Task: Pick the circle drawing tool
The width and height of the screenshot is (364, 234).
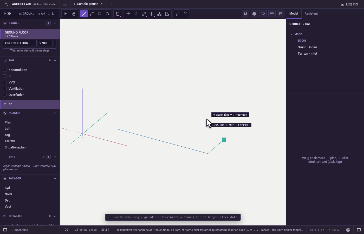Action: 107,14
